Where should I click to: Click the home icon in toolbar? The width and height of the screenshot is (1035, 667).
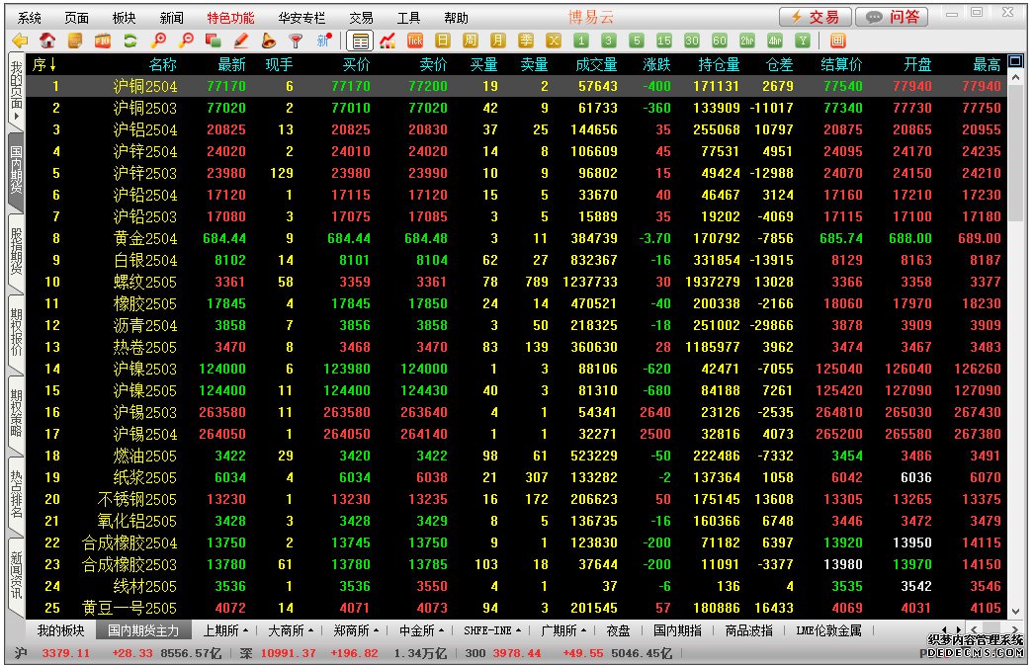[x=46, y=41]
